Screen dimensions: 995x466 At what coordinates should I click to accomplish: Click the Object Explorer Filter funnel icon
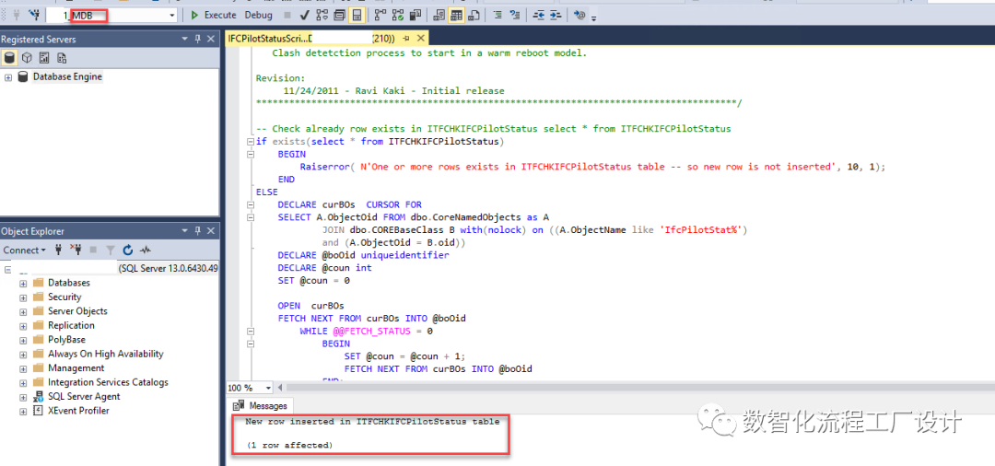coord(110,250)
